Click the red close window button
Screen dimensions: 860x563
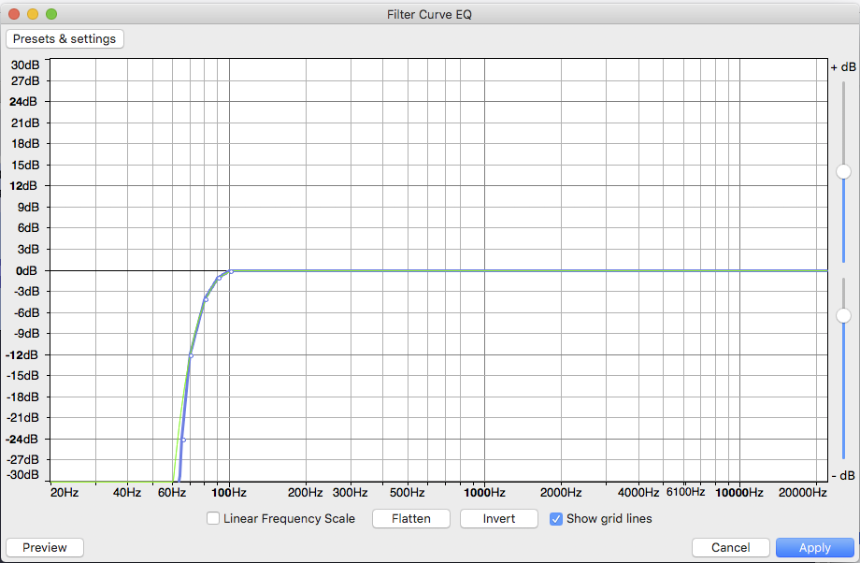click(14, 14)
